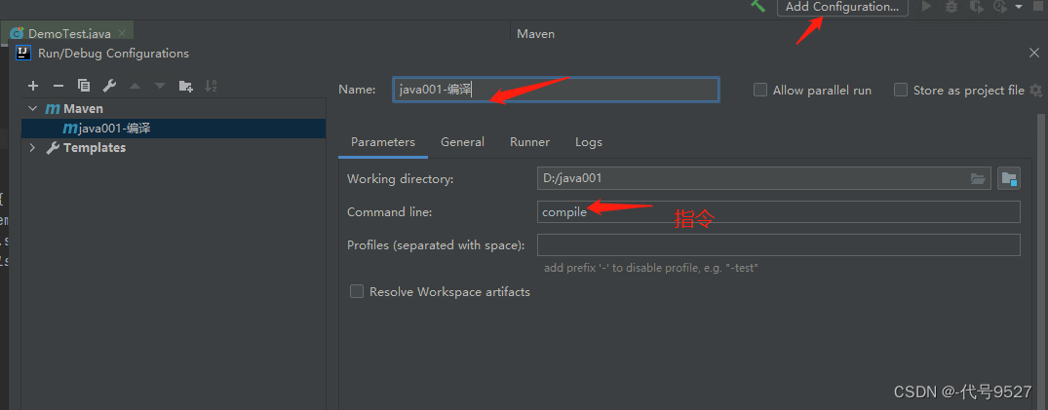Enable Allow parallel run checkbox

(x=760, y=90)
